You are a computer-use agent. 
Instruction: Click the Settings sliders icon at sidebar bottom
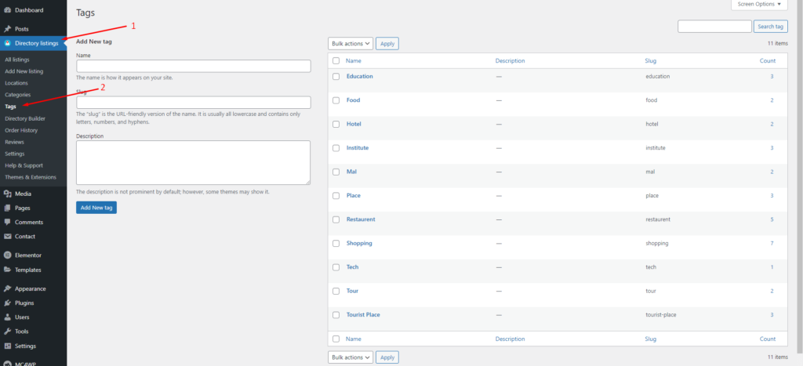(x=8, y=346)
